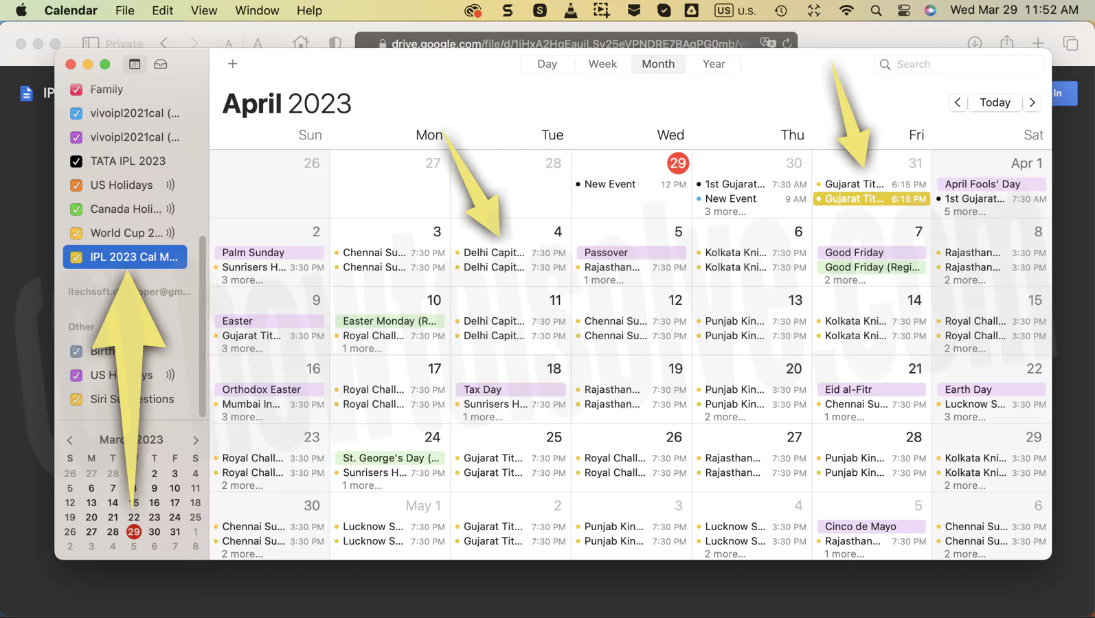This screenshot has height=618, width=1095.
Task: Go back in Safari window
Action: (x=163, y=43)
